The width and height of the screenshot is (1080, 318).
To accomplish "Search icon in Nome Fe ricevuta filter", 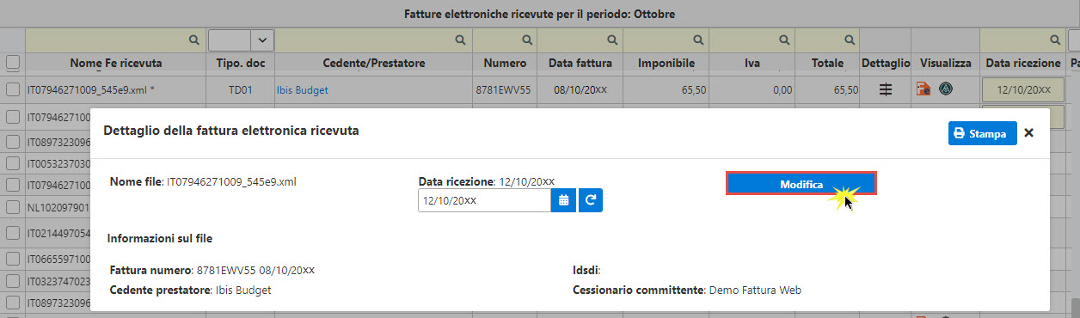I will (194, 40).
